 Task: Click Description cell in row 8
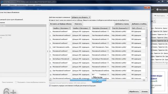(x=101, y=59)
